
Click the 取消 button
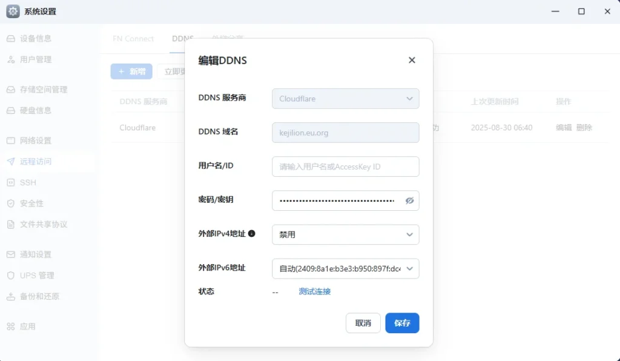coord(363,323)
